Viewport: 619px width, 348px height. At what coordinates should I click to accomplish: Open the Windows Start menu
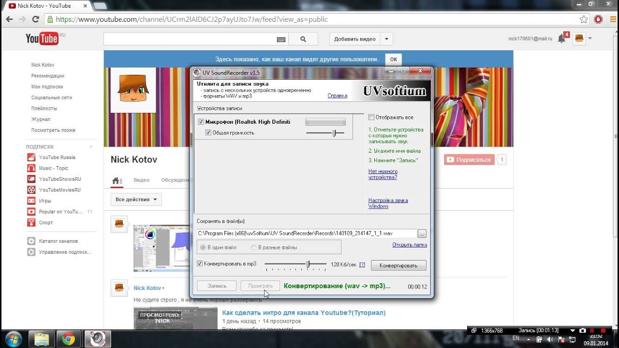pyautogui.click(x=13, y=339)
